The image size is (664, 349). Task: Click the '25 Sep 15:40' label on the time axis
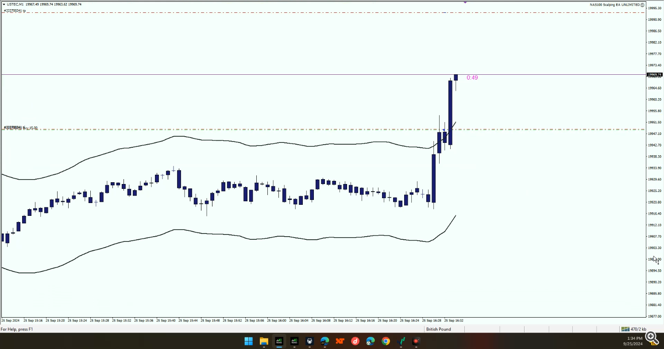[166, 320]
